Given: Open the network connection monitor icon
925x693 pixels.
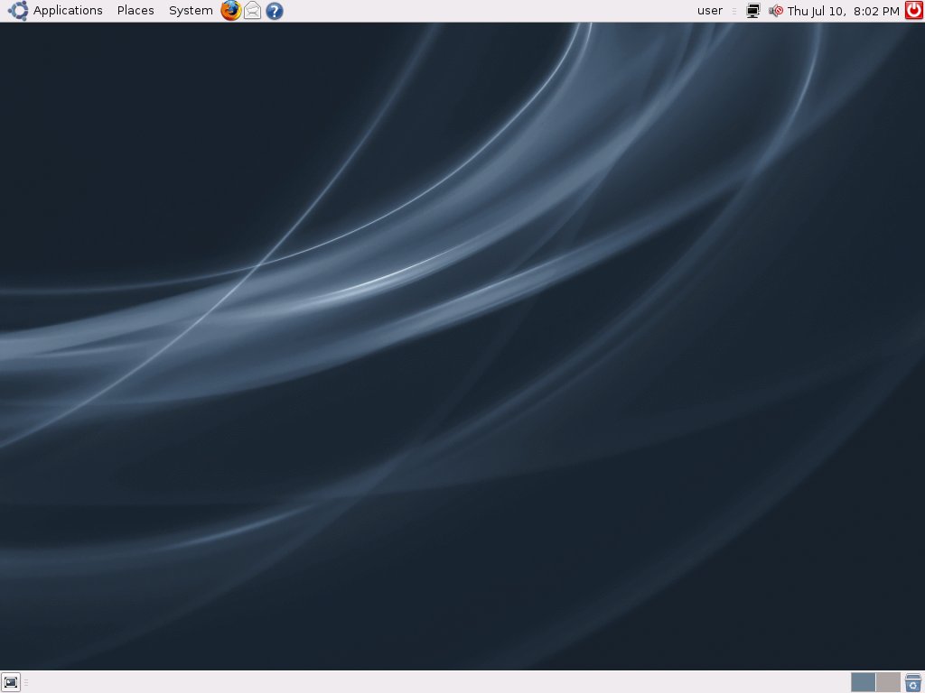Looking at the screenshot, I should click(x=752, y=11).
